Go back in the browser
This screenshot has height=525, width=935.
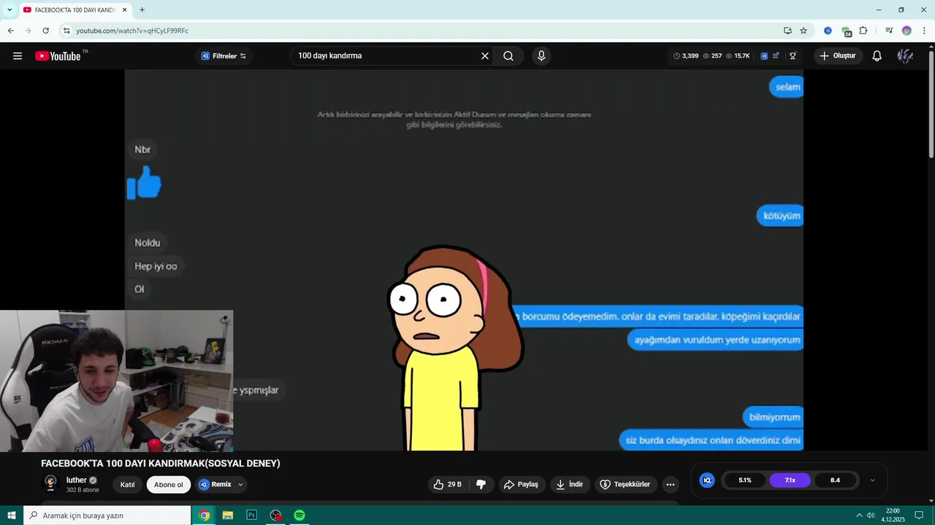pos(10,31)
